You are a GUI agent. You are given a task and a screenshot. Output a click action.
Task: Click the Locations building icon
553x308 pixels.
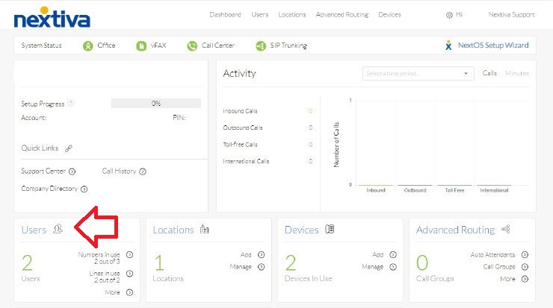click(205, 230)
